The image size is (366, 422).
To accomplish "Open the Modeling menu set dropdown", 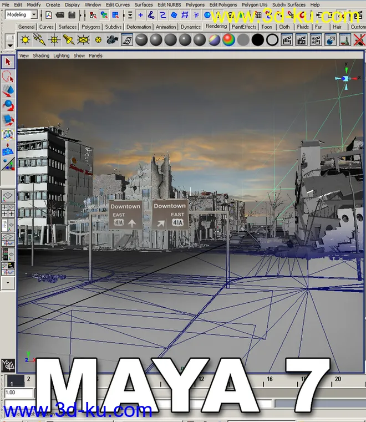I will (21, 15).
